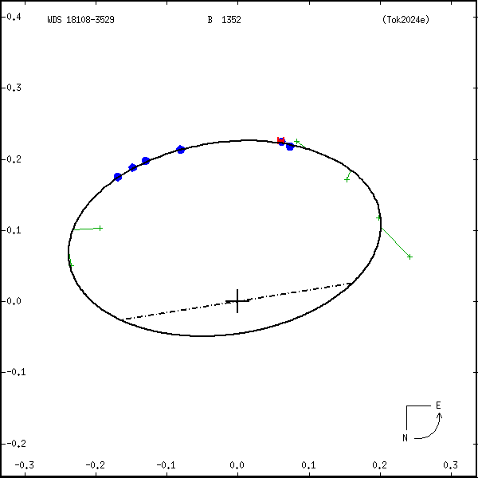Click the green plus at bottom-left of ellipse edge
This screenshot has width=478, height=478.
click(71, 262)
